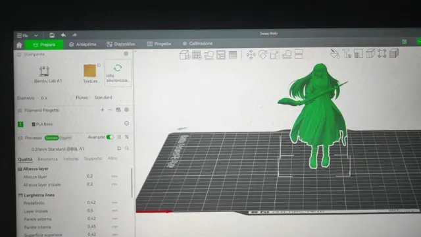Open the process settings tool icon

[x=127, y=137]
